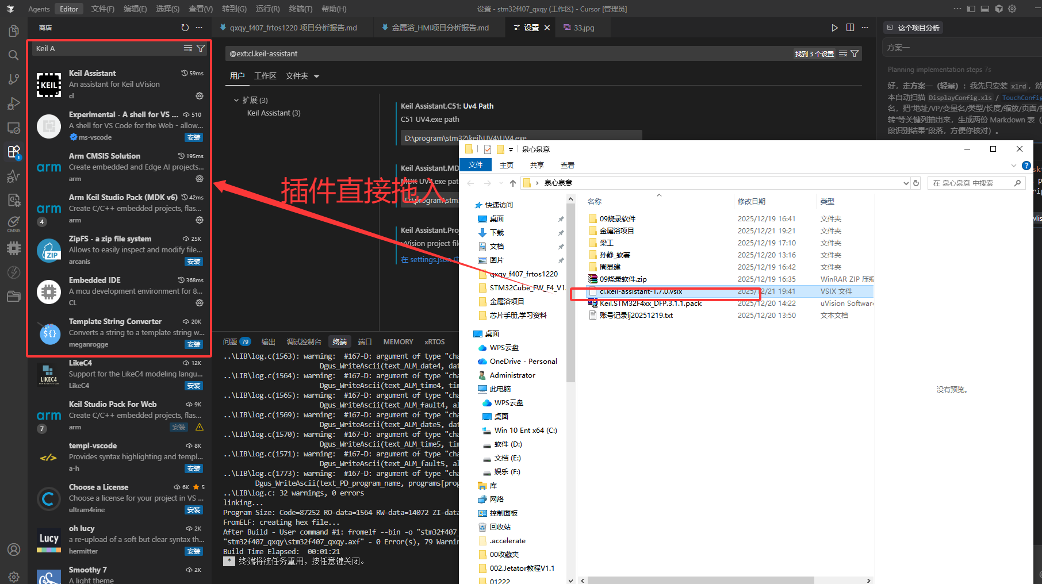Open title bar ellipsis overflow menu
Image resolution: width=1042 pixels, height=584 pixels.
[957, 9]
